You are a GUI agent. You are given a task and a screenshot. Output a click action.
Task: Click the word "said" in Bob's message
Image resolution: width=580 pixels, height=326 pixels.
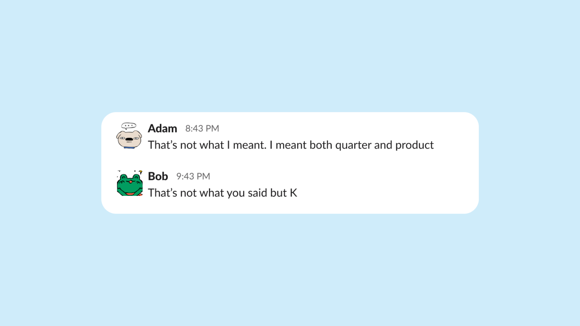click(257, 193)
